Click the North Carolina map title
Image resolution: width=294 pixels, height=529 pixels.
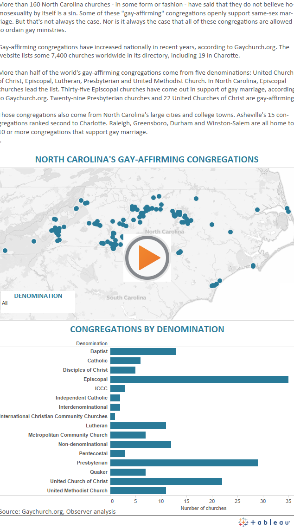click(147, 159)
